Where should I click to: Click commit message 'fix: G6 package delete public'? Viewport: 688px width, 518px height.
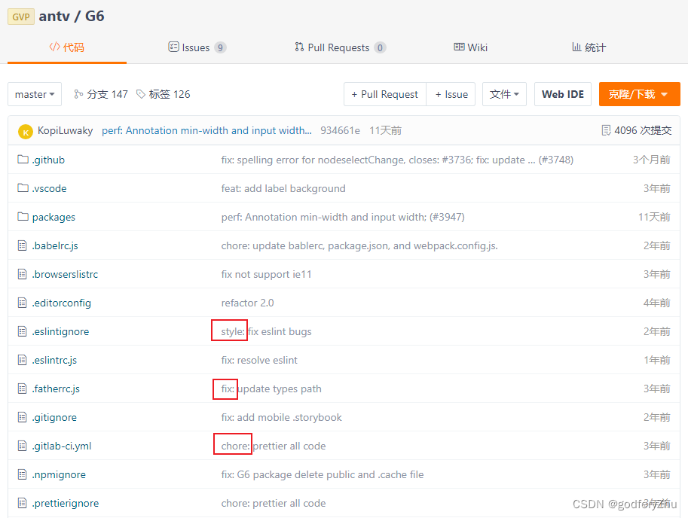(x=323, y=474)
